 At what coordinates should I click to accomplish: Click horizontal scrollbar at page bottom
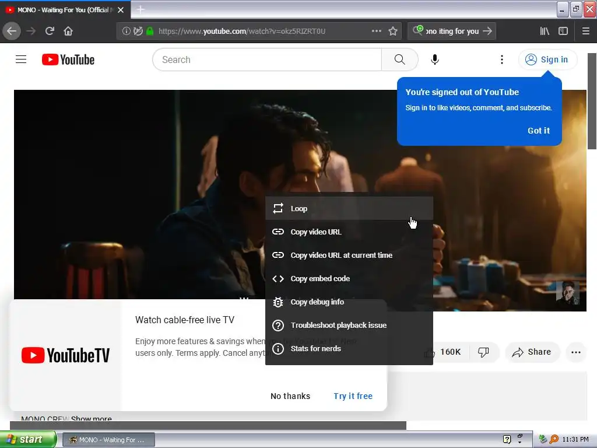[x=208, y=425]
